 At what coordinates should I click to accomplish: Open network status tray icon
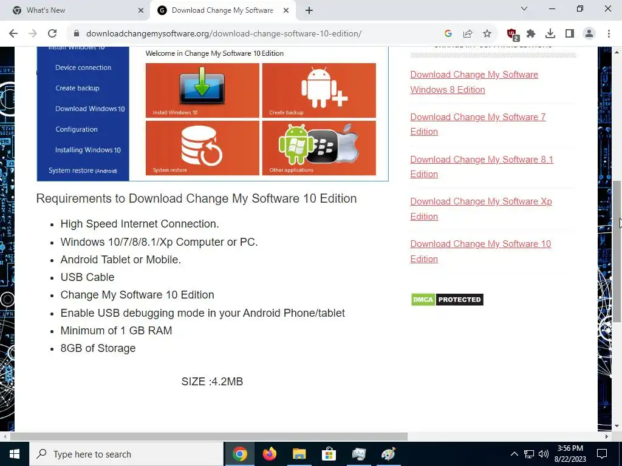[529, 454]
